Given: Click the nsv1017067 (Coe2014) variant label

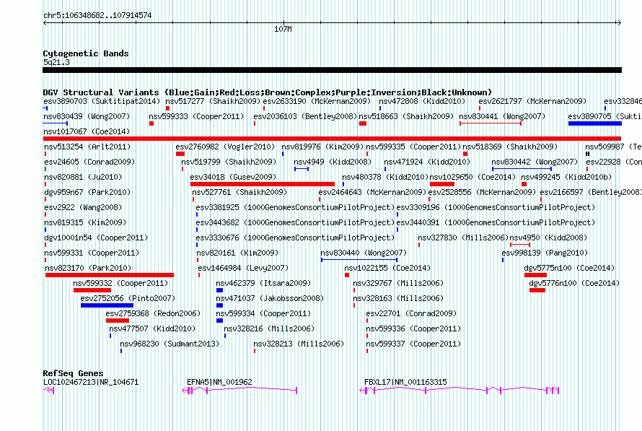Looking at the screenshot, I should coord(87,131).
